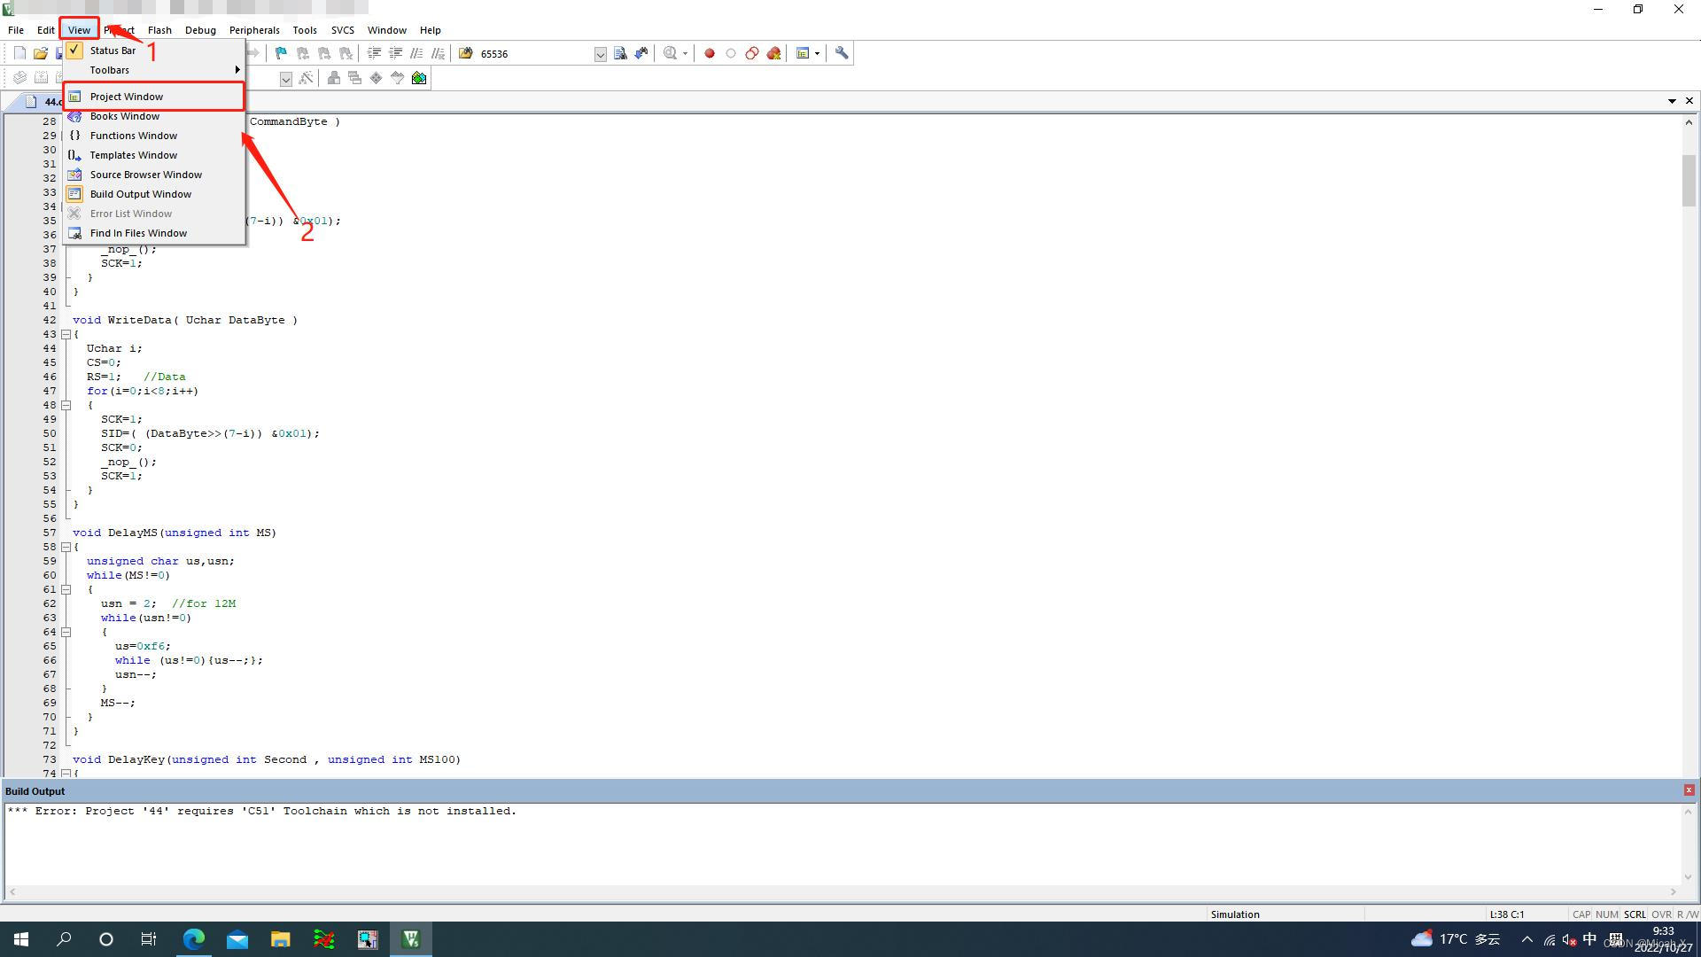
Task: Click the Kill All Breakpoints icon
Action: [773, 53]
